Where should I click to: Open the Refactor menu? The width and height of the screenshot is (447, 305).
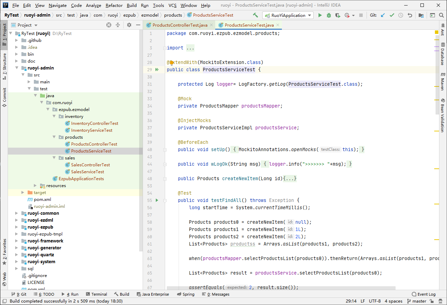click(x=114, y=6)
